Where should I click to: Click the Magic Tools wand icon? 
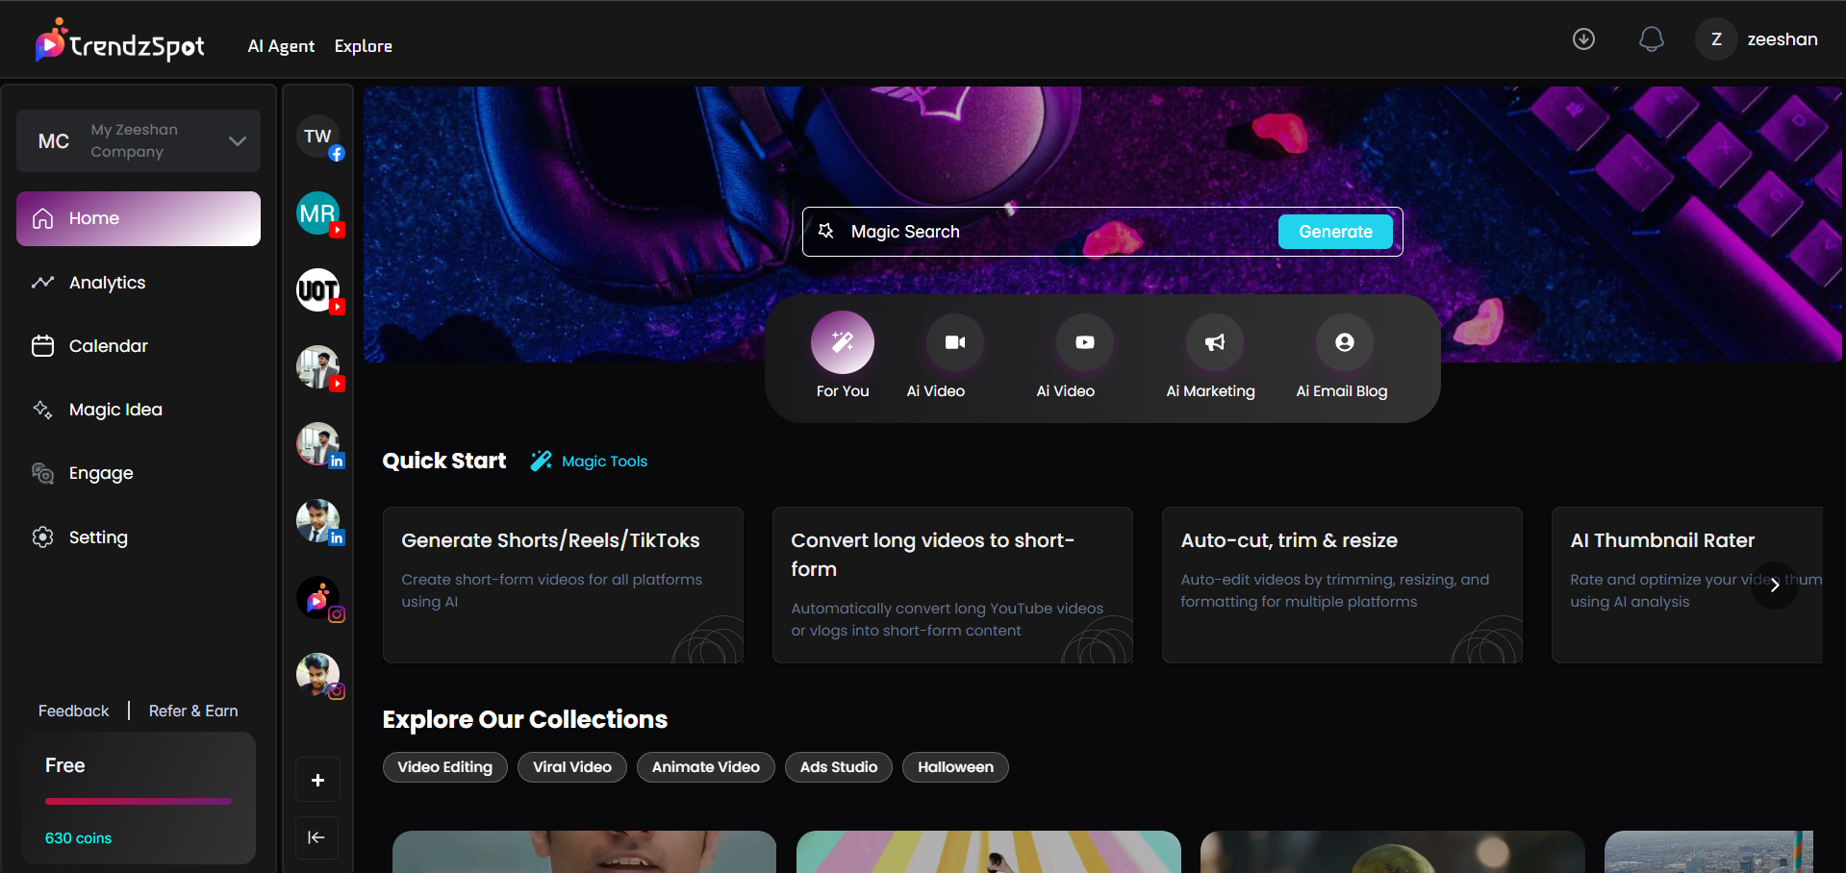(541, 461)
